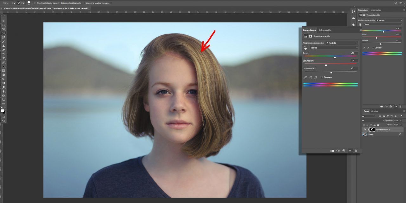406x203 pixels.
Task: Switch to the Canales tab
Action: point(374,111)
